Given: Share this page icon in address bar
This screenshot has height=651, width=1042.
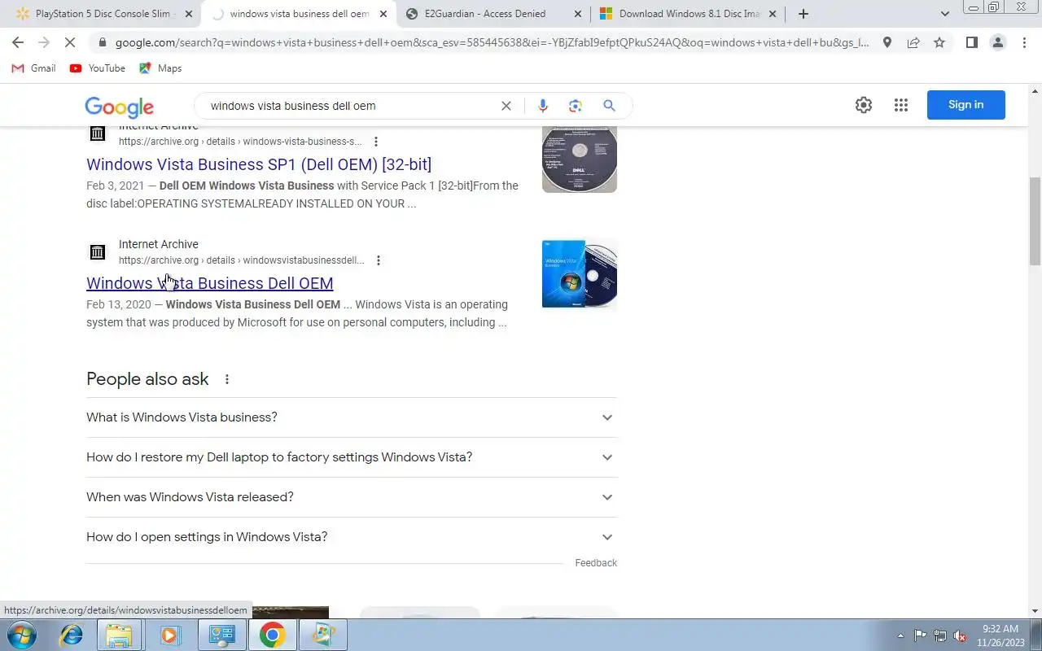Looking at the screenshot, I should 913,42.
